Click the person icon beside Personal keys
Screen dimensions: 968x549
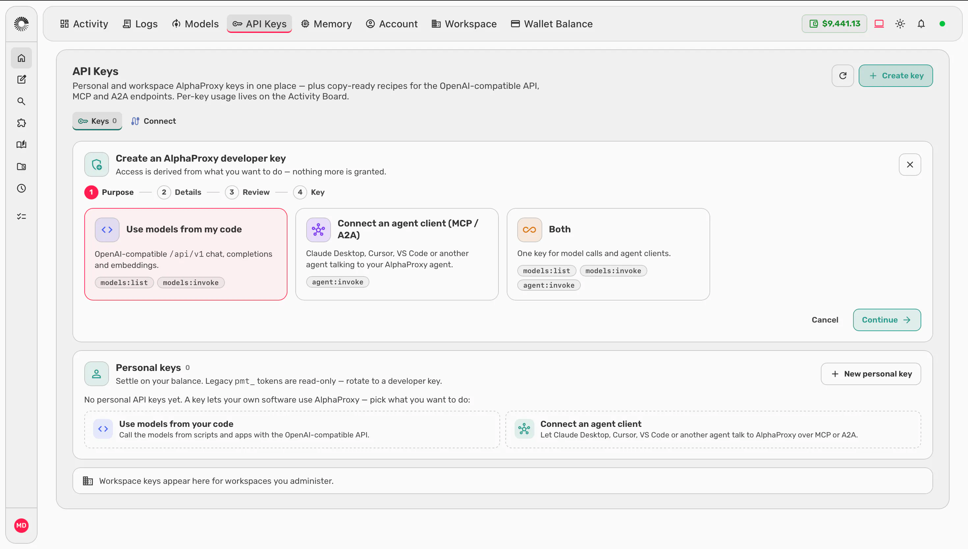96,374
